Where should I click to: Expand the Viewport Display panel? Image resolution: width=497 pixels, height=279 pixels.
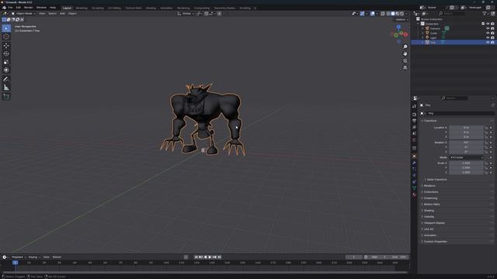pos(434,223)
